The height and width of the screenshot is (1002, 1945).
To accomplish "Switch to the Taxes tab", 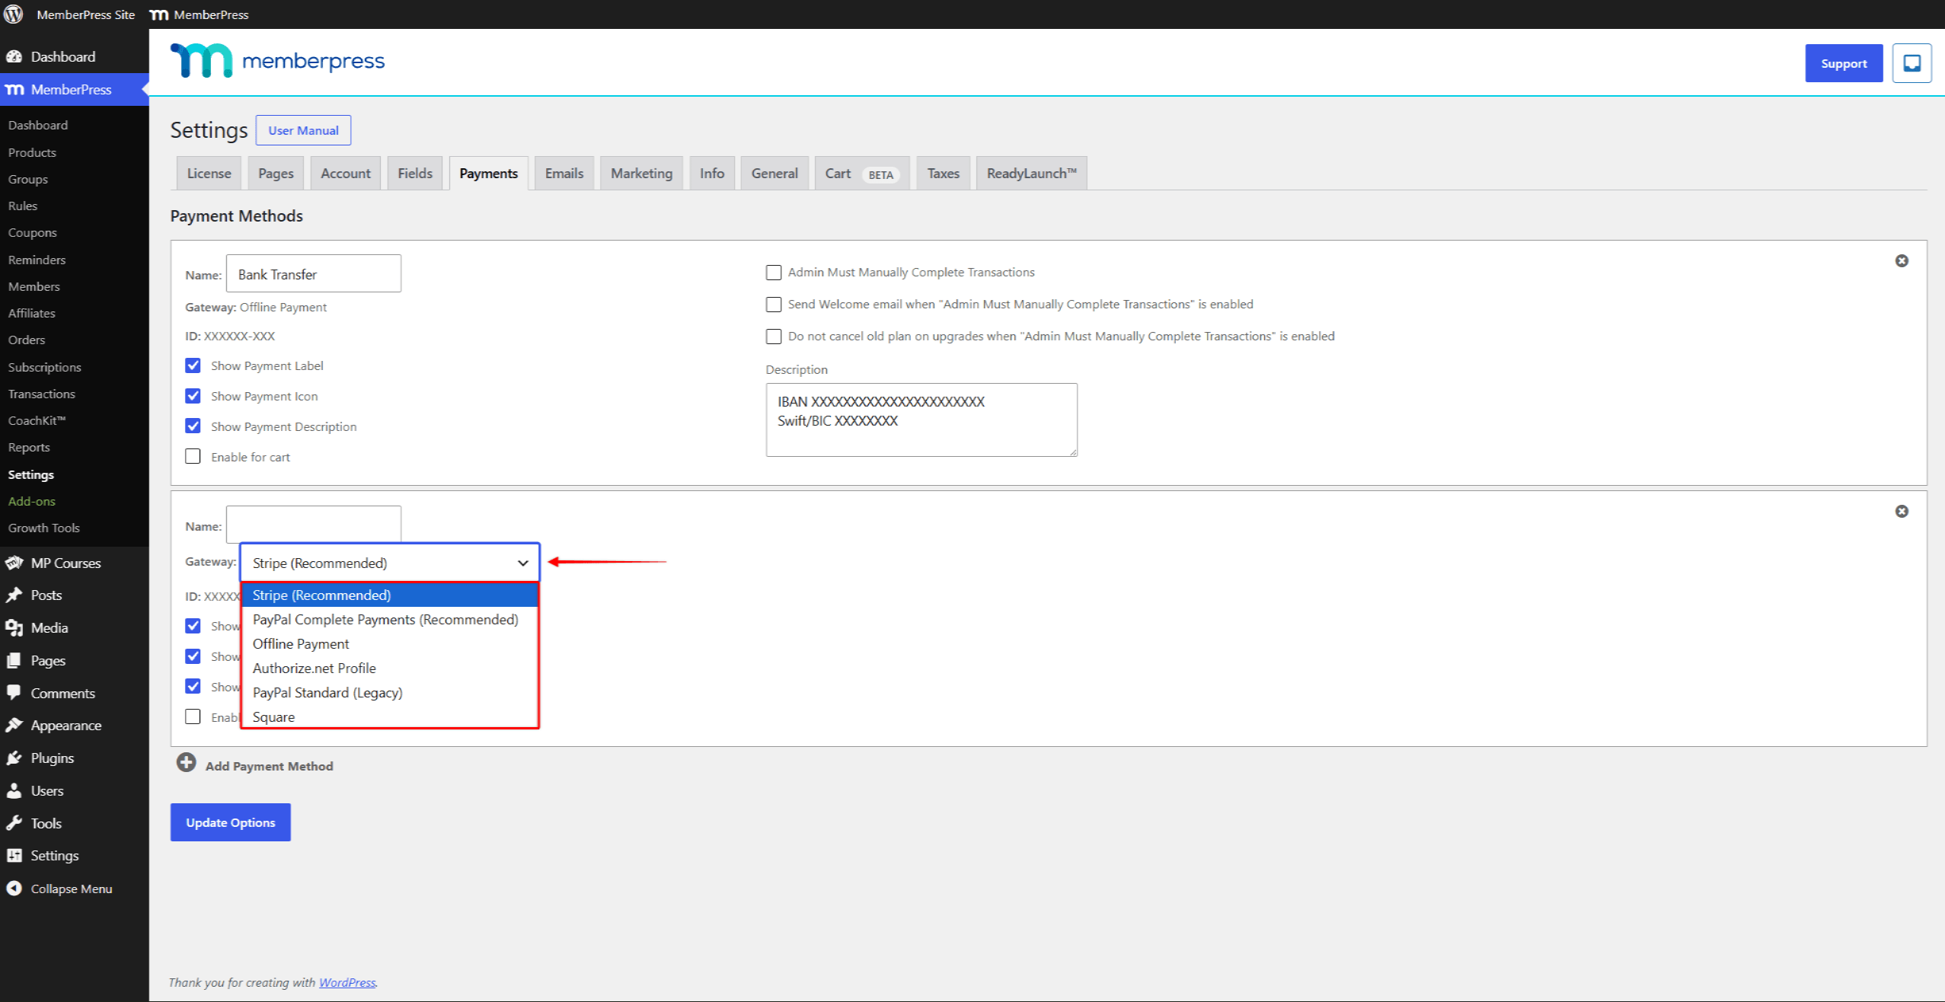I will point(944,173).
